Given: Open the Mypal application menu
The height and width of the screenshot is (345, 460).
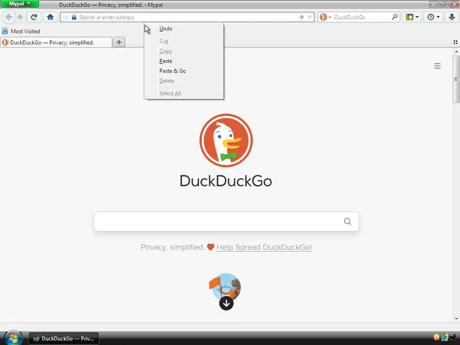Looking at the screenshot, I should tap(20, 4).
